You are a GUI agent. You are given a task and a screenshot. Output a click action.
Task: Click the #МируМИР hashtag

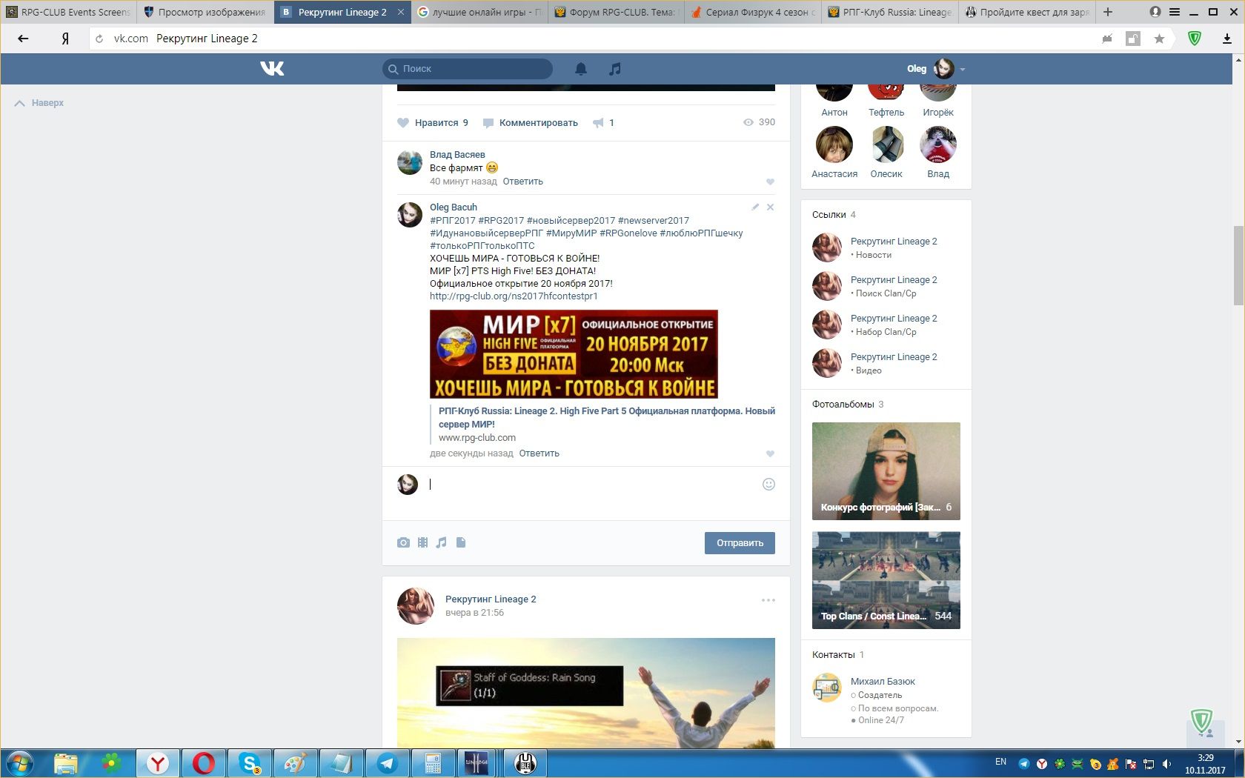(571, 233)
